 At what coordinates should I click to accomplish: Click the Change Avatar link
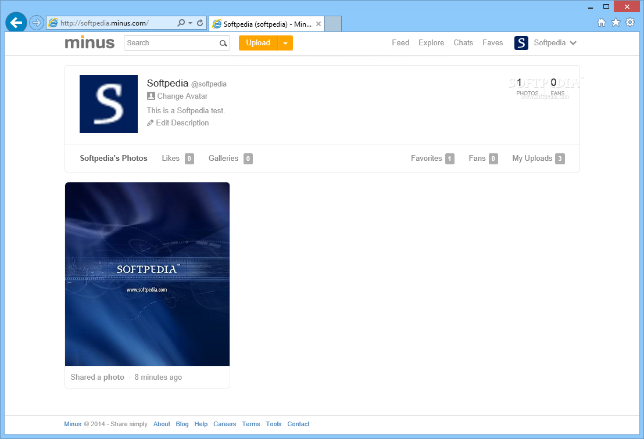pyautogui.click(x=183, y=96)
